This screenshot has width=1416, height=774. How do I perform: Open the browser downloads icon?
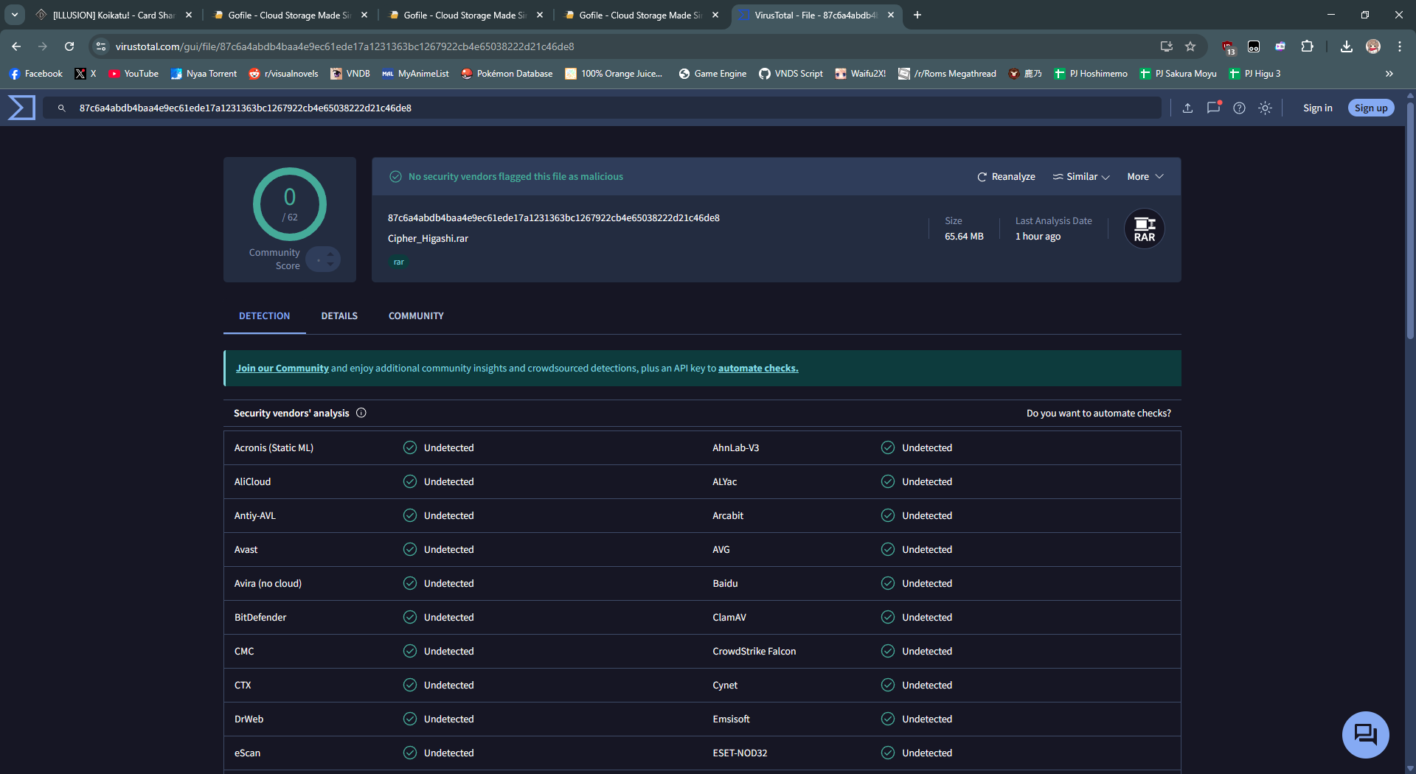1347,46
